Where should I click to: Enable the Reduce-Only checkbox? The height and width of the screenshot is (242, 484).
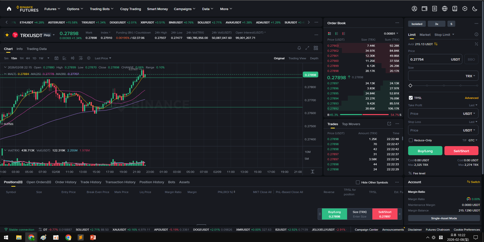(x=411, y=140)
